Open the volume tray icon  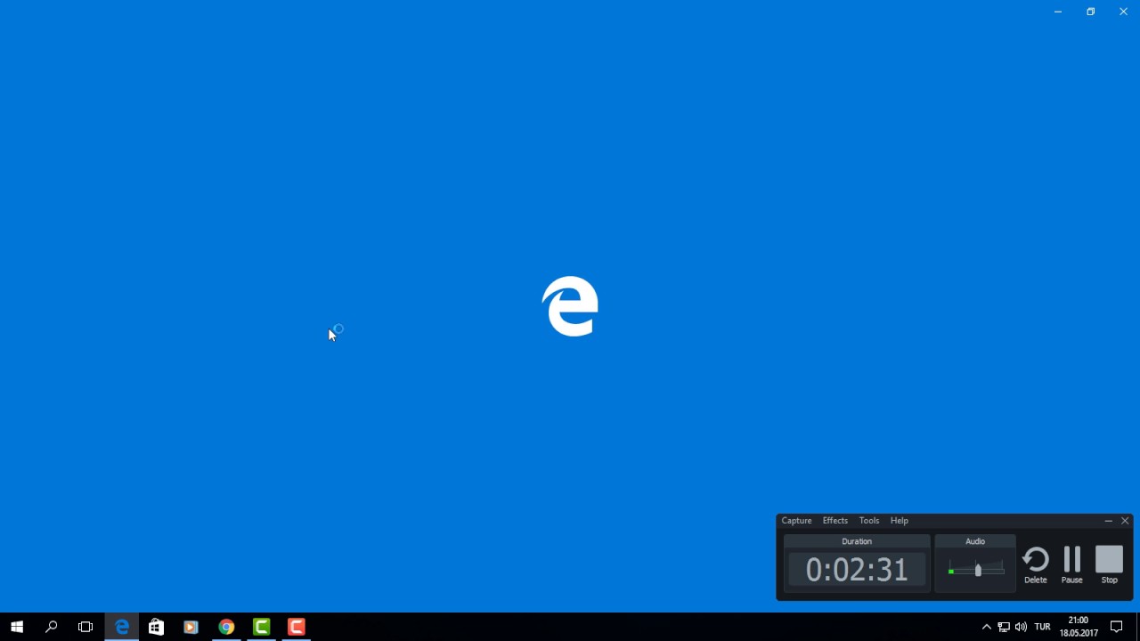[1021, 627]
